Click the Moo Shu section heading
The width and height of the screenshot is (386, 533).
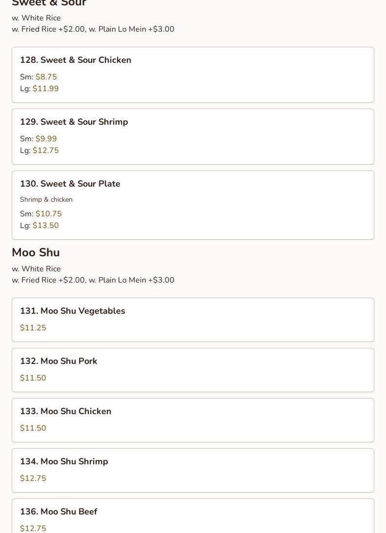click(36, 252)
